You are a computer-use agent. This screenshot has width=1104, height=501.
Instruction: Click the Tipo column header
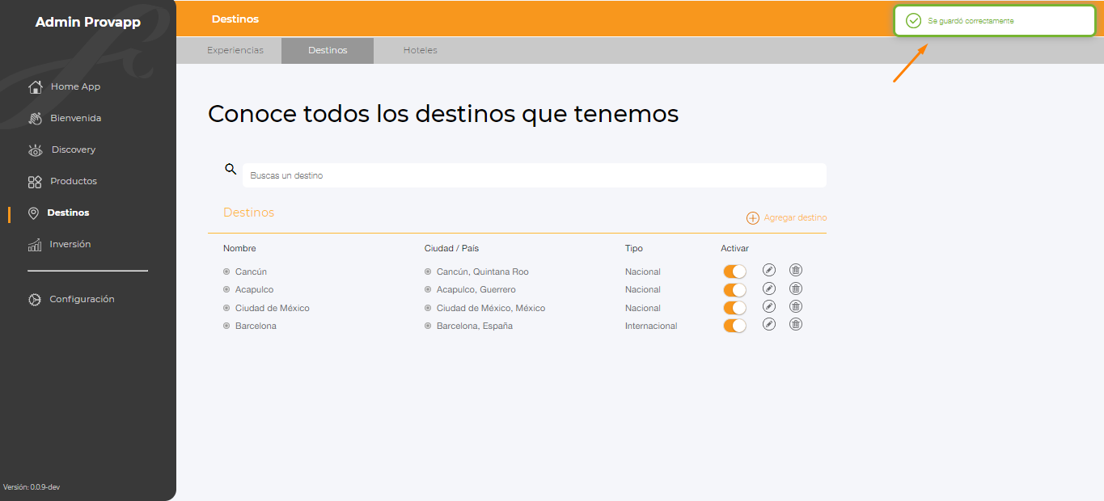pyautogui.click(x=634, y=249)
